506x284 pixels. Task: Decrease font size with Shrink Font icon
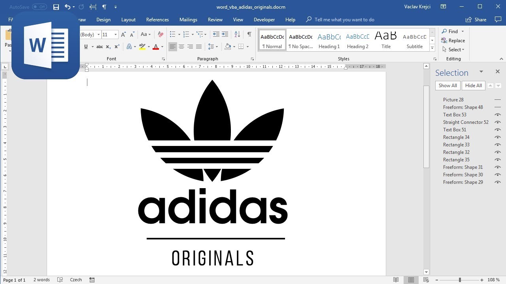[132, 35]
